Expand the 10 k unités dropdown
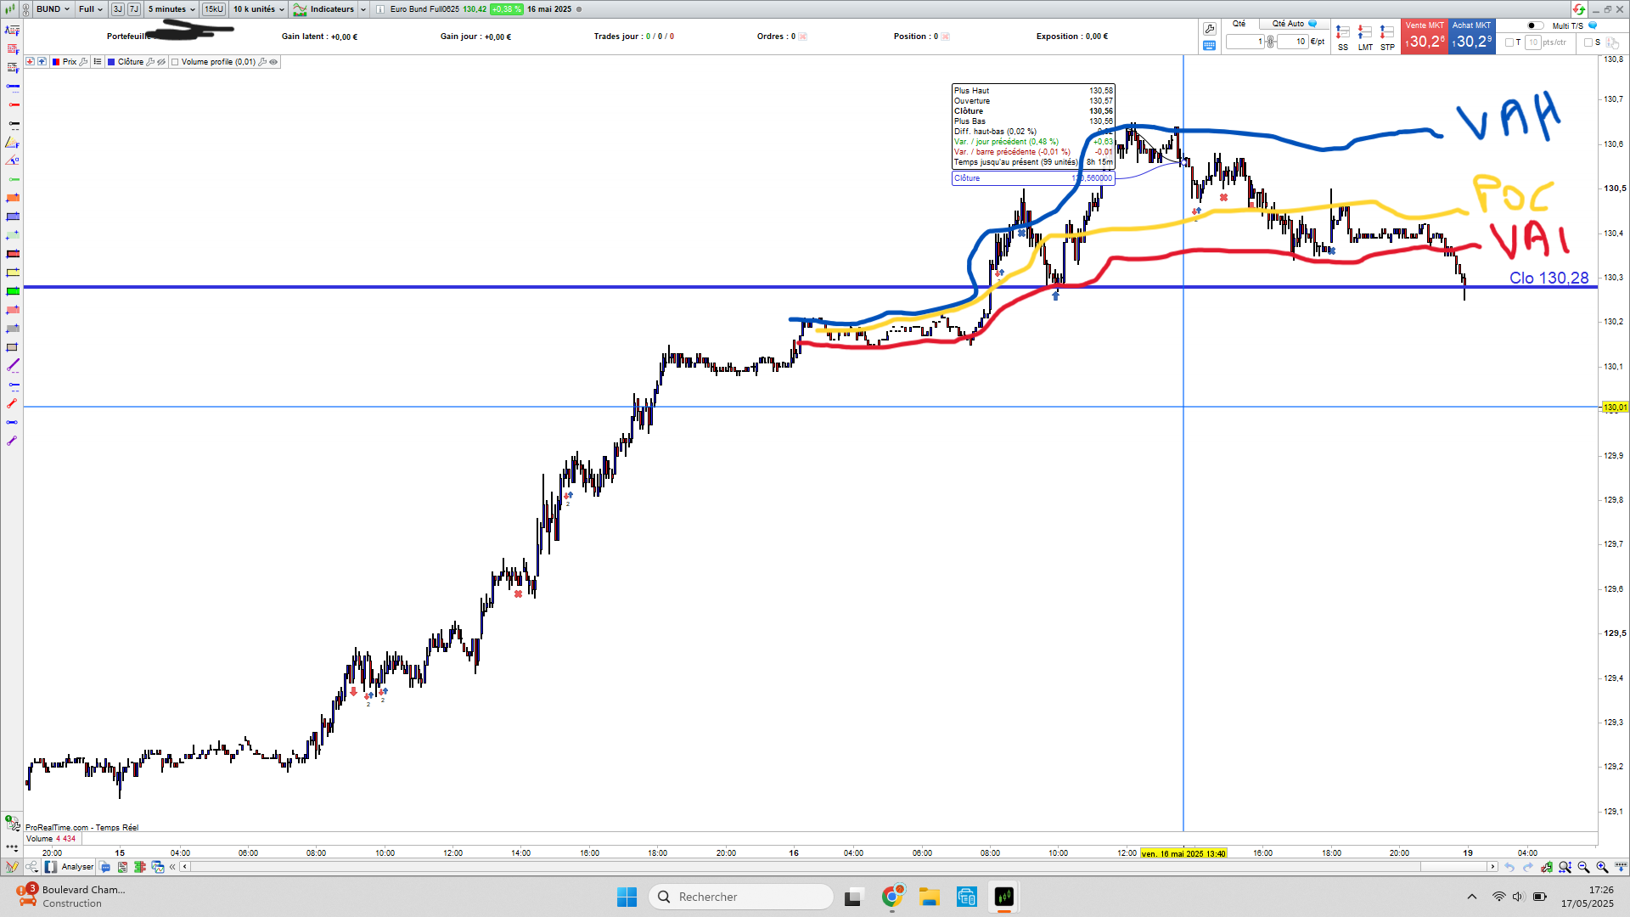This screenshot has height=917, width=1630. tap(259, 9)
